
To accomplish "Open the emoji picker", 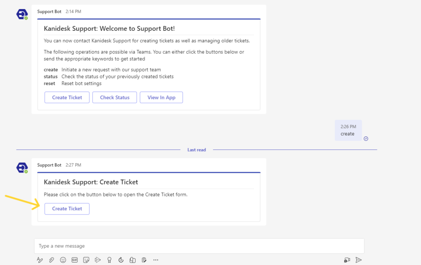I will pyautogui.click(x=63, y=260).
